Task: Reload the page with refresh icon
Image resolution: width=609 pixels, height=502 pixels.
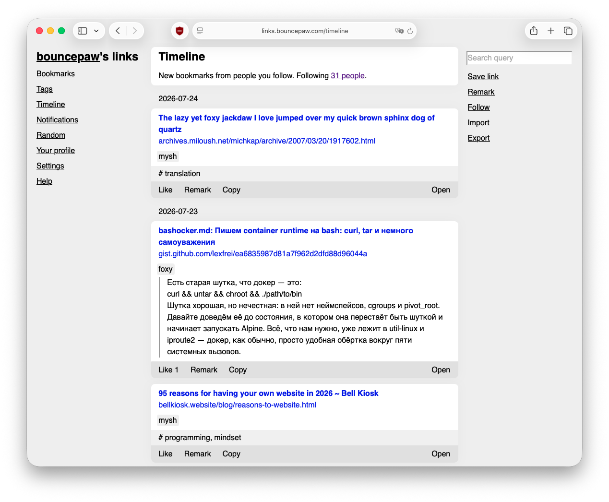Action: click(410, 31)
